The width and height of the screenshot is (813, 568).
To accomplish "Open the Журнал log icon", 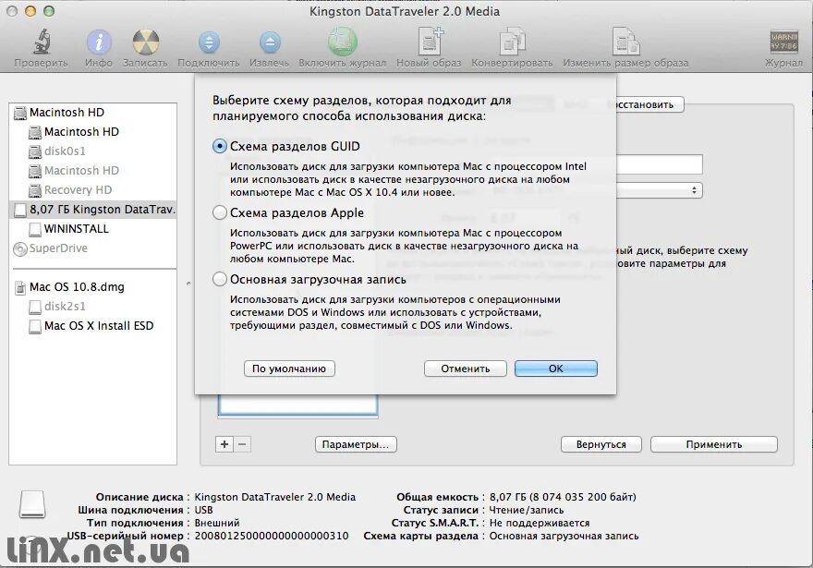I will pyautogui.click(x=783, y=42).
